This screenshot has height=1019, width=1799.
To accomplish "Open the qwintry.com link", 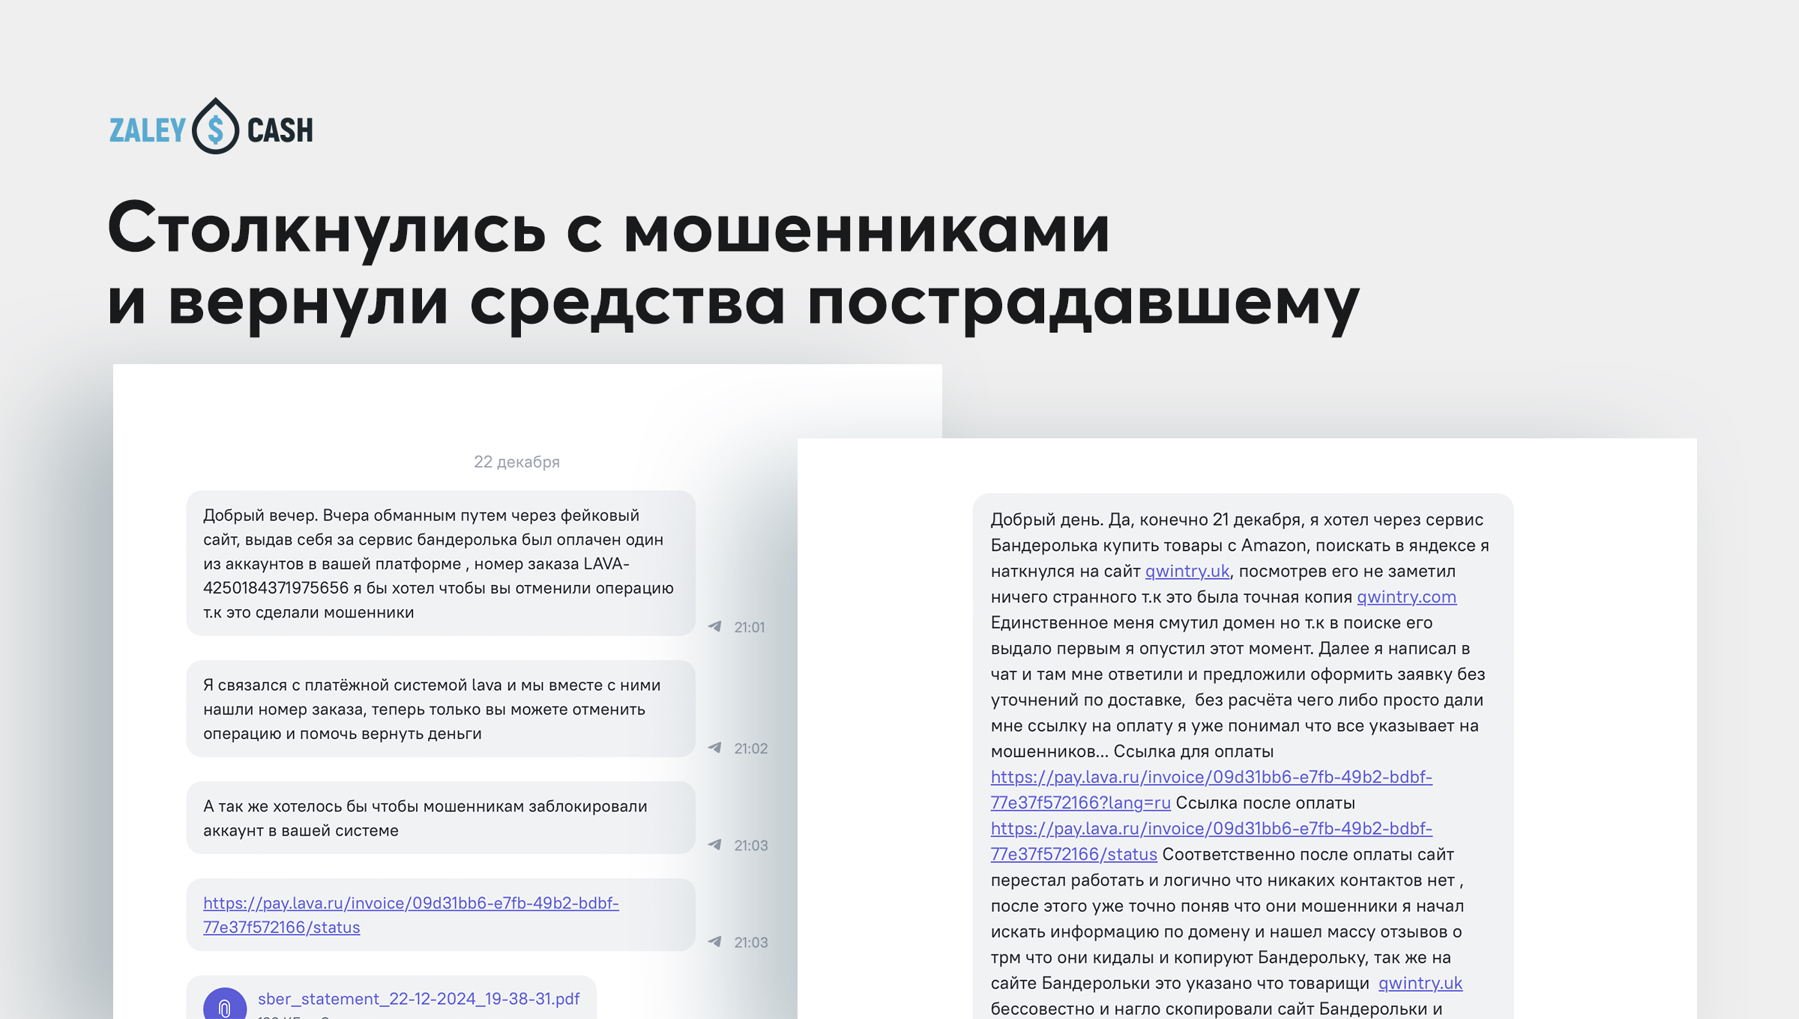I will 1406,597.
